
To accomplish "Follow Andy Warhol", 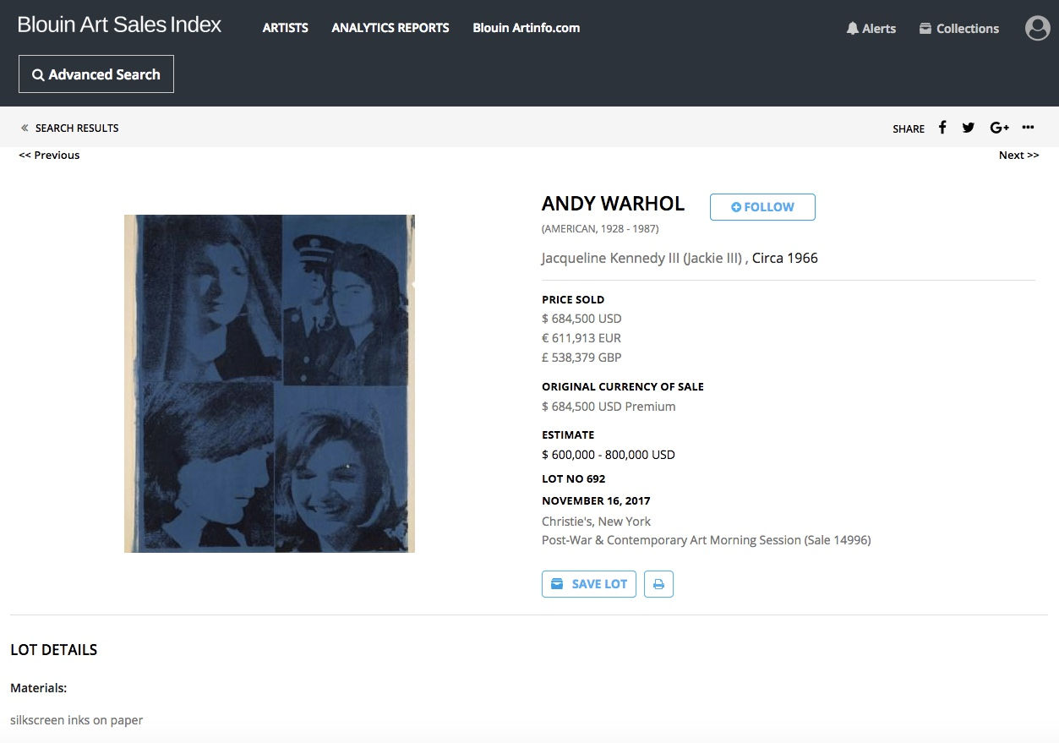I will (762, 207).
